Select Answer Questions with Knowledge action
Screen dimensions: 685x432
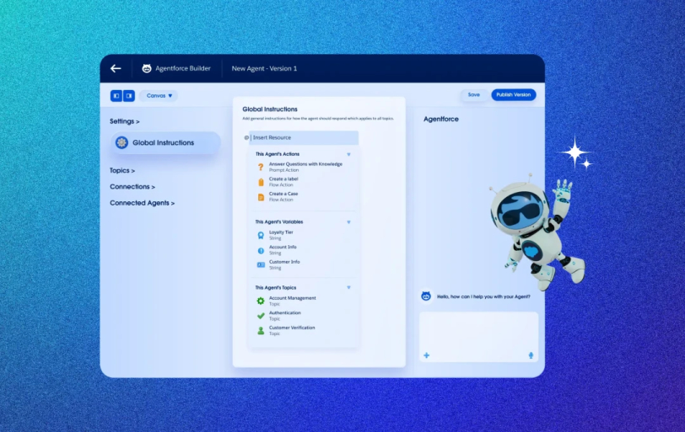click(x=305, y=167)
